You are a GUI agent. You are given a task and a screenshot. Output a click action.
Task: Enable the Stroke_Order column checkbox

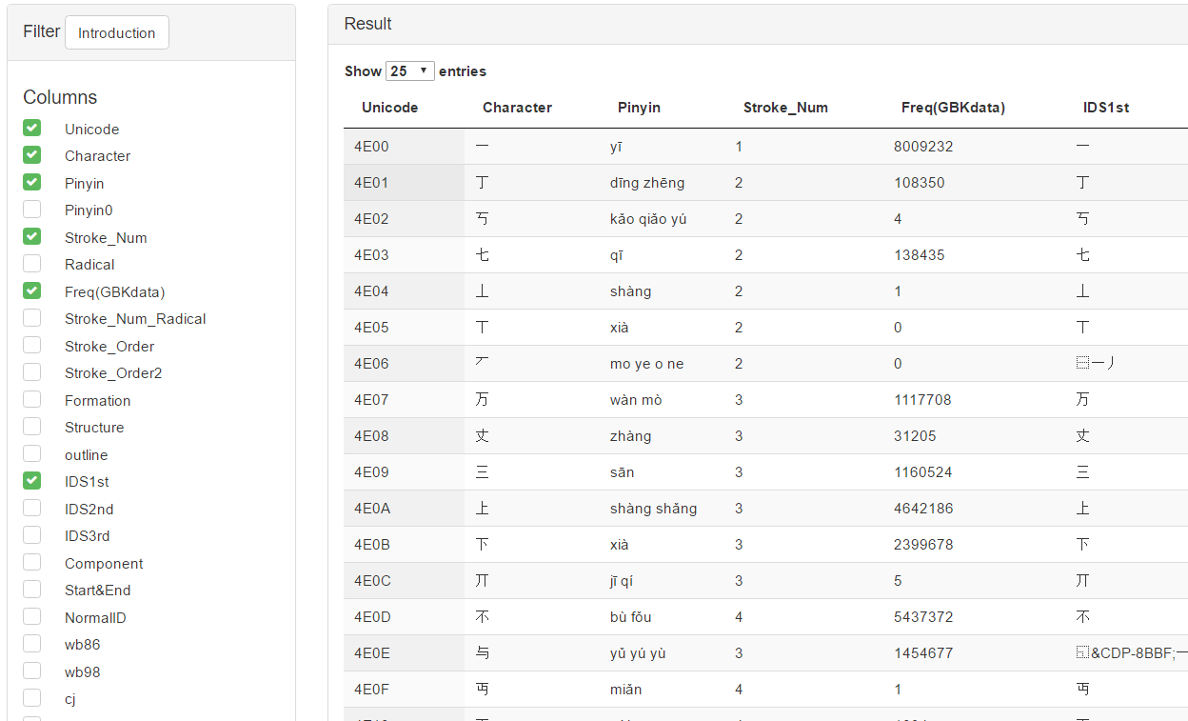(32, 346)
